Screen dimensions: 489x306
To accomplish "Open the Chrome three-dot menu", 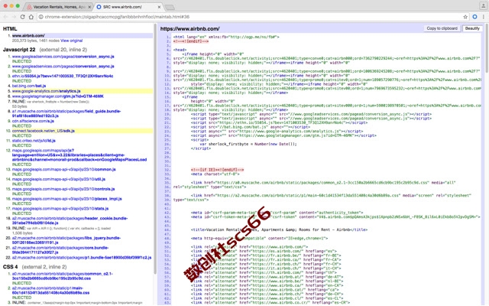I will coord(484,17).
